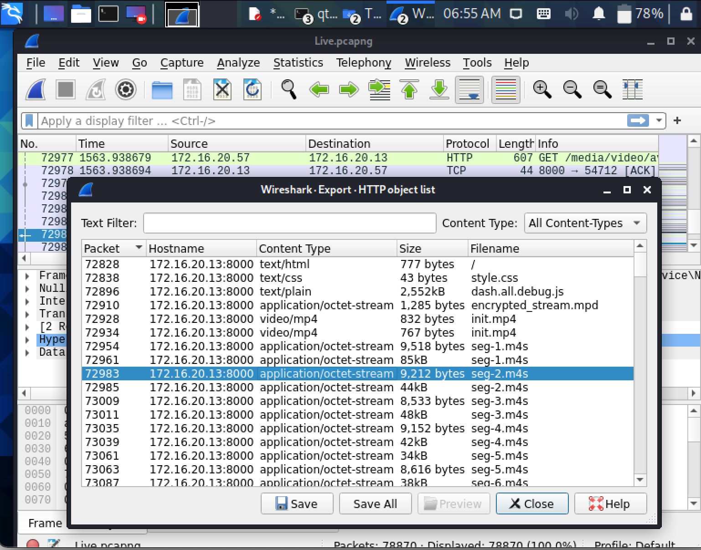Image resolution: width=701 pixels, height=550 pixels.
Task: Open the All Content-Types dropdown
Action: 585,223
